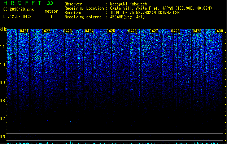The height and width of the screenshot is (144, 227).
Task: Click the Receiver label
Action: [73, 13]
